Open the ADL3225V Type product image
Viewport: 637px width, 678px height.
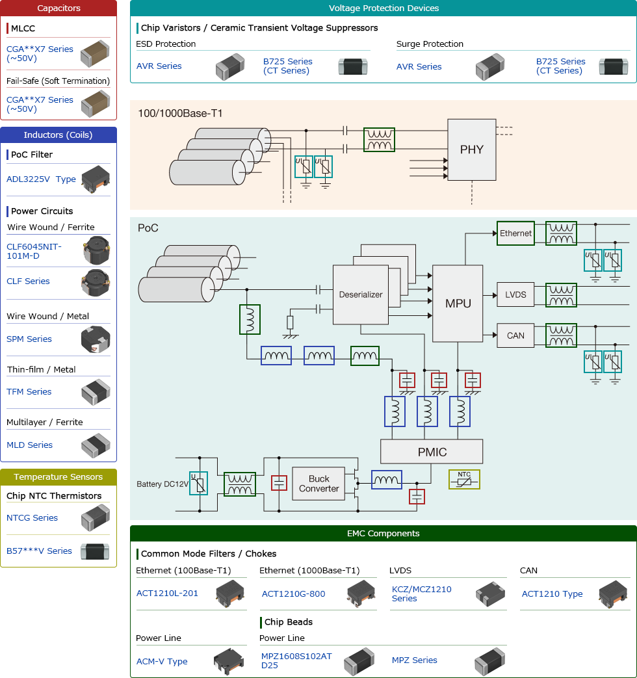point(95,179)
